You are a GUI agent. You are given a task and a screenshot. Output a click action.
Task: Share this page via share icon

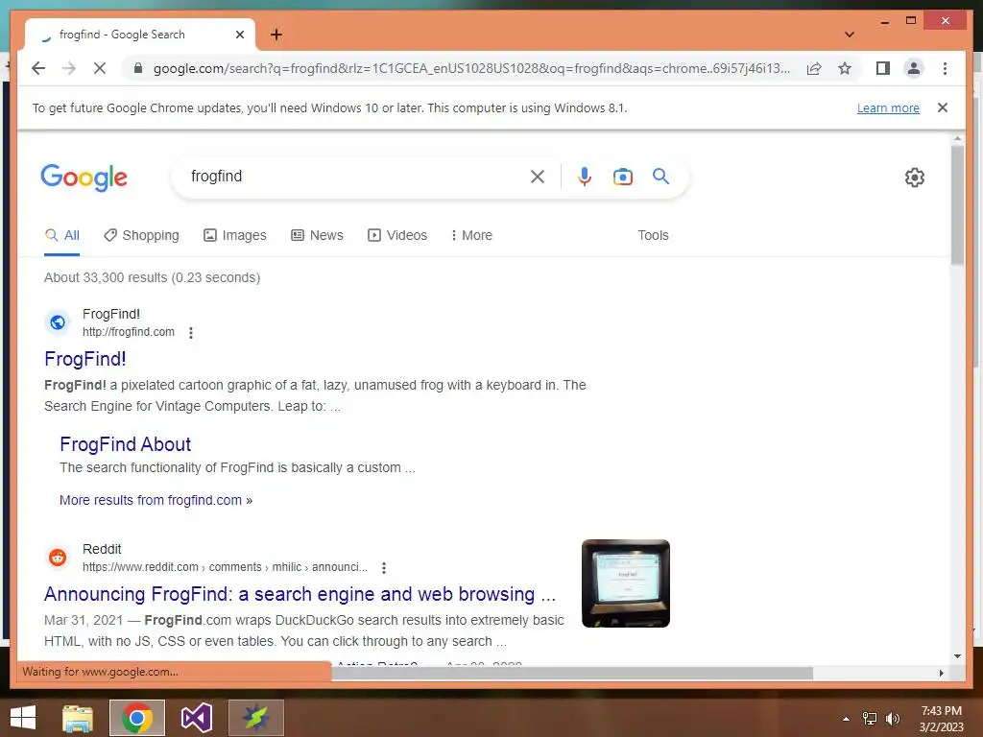coord(814,68)
